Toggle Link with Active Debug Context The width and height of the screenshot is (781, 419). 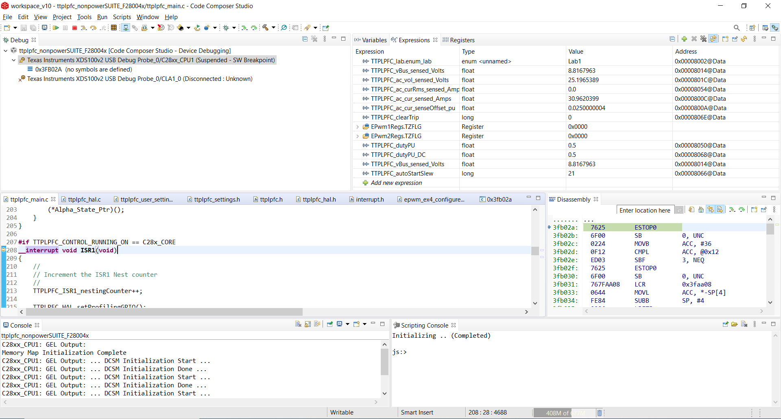pyautogui.click(x=710, y=210)
